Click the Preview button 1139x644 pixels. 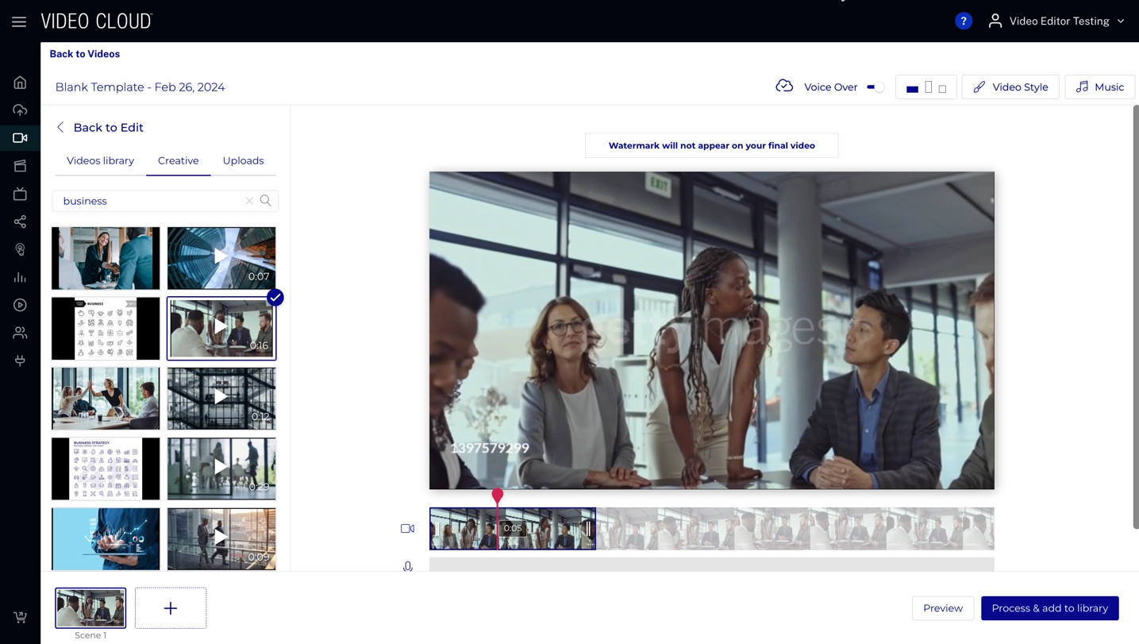[942, 608]
